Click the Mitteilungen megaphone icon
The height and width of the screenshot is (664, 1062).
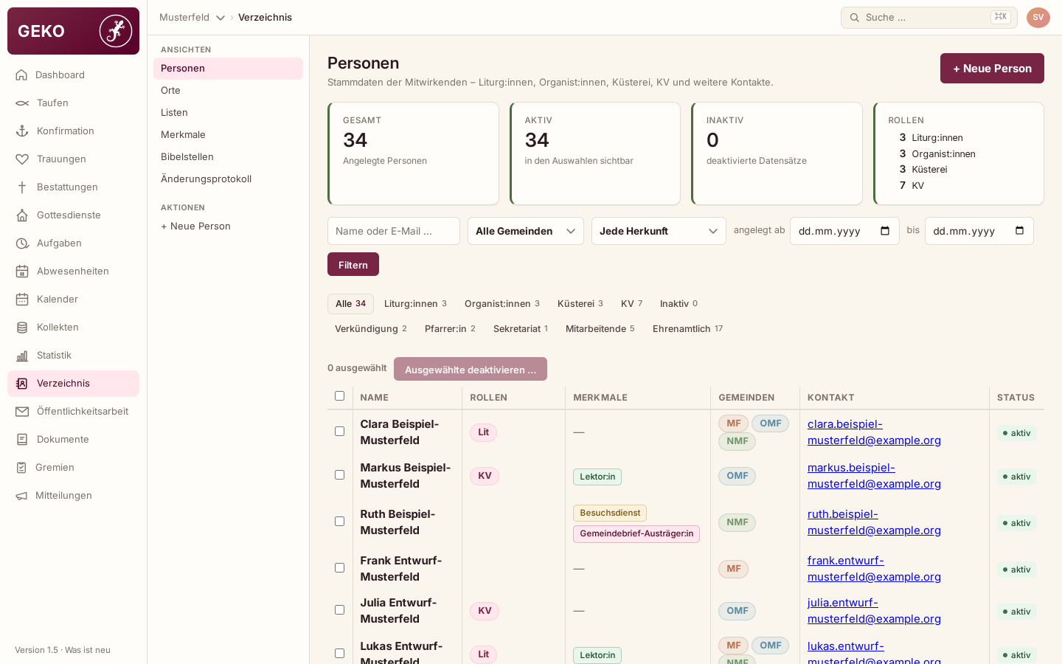pyautogui.click(x=21, y=495)
